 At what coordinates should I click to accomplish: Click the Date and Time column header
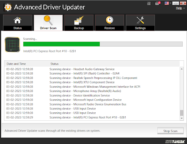[x=16, y=64]
